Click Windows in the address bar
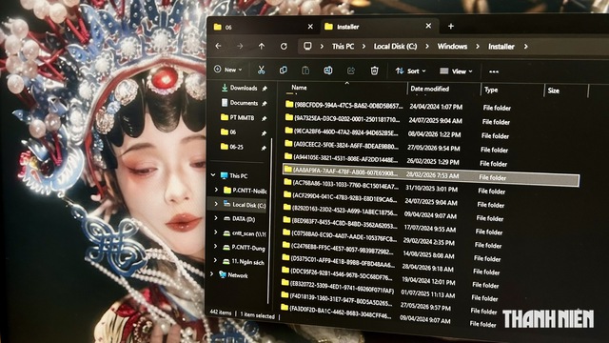609x343 pixels. (453, 47)
